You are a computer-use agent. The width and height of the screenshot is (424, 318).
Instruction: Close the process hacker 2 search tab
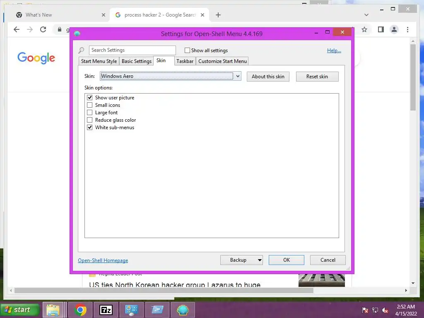click(x=202, y=15)
